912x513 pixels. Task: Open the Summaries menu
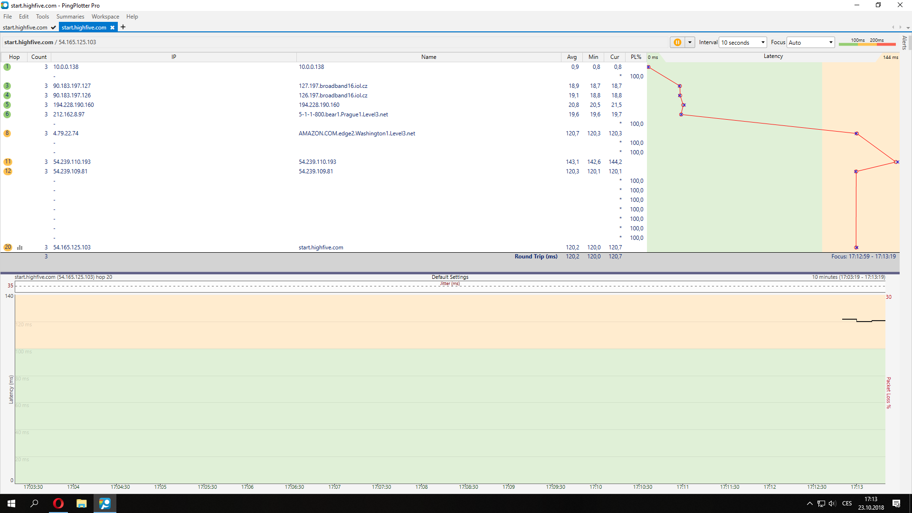click(70, 17)
